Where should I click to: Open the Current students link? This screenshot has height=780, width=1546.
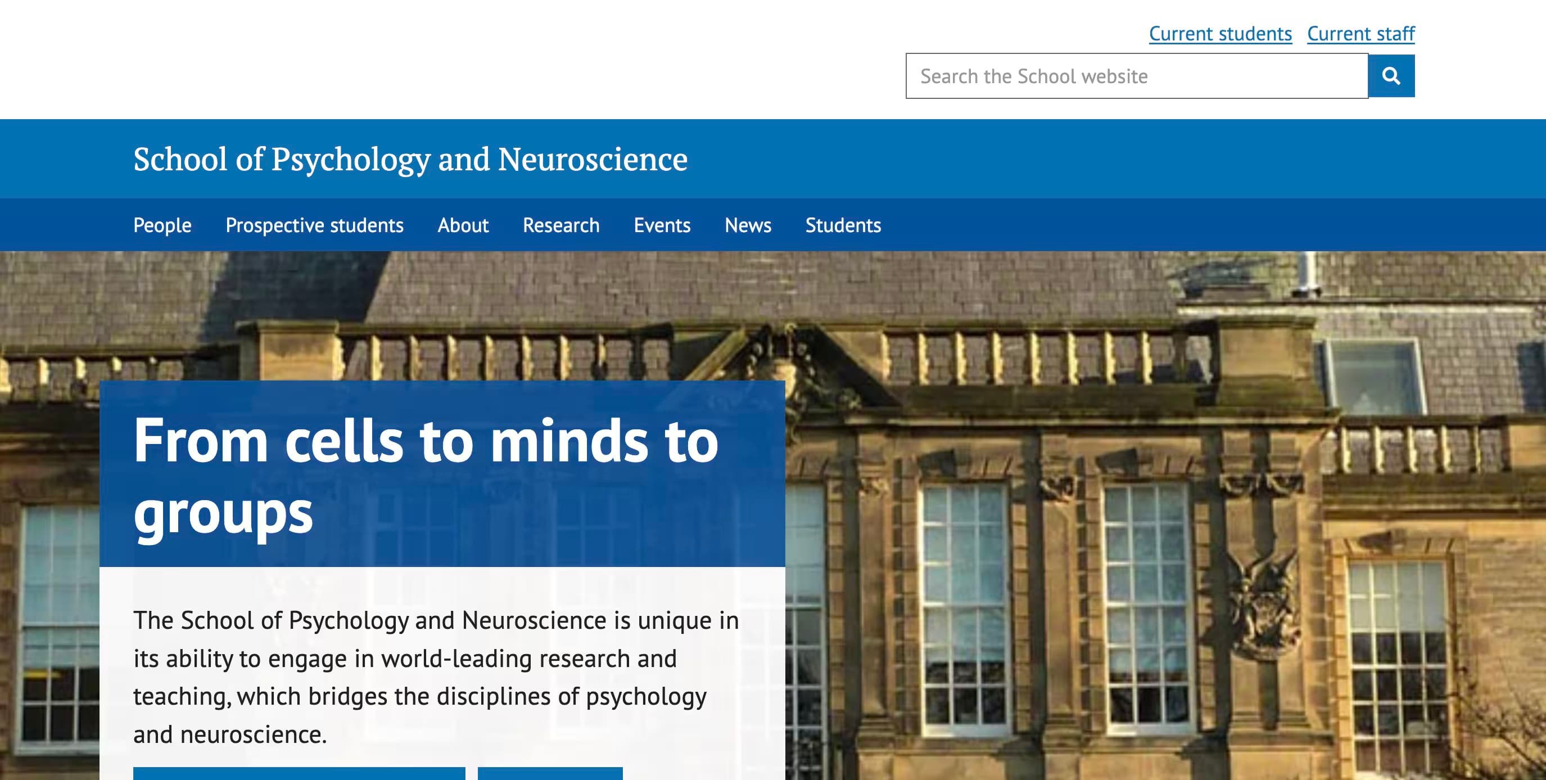[x=1220, y=34]
